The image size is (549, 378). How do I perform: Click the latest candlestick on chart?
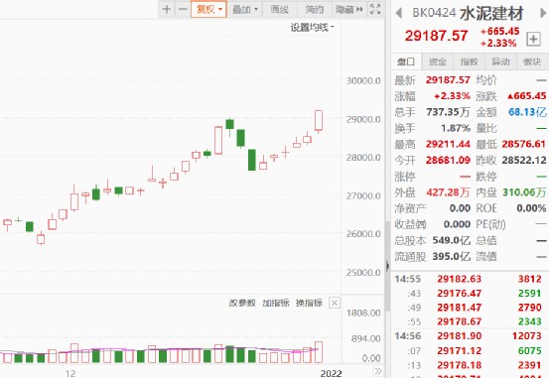coord(319,120)
